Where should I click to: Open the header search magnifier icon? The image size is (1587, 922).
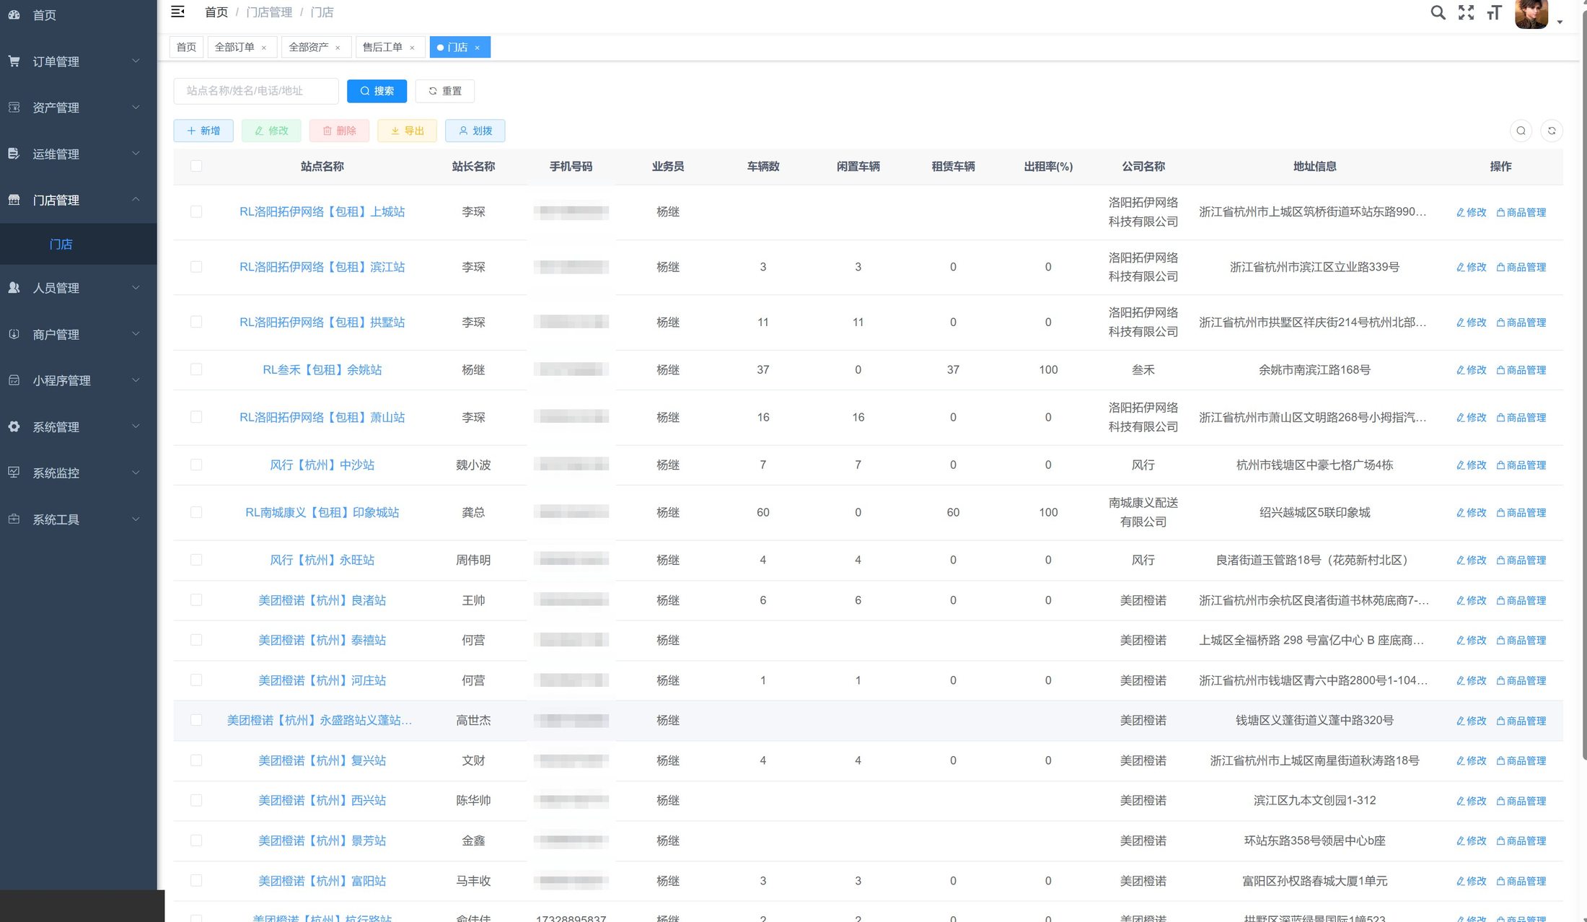click(1438, 12)
